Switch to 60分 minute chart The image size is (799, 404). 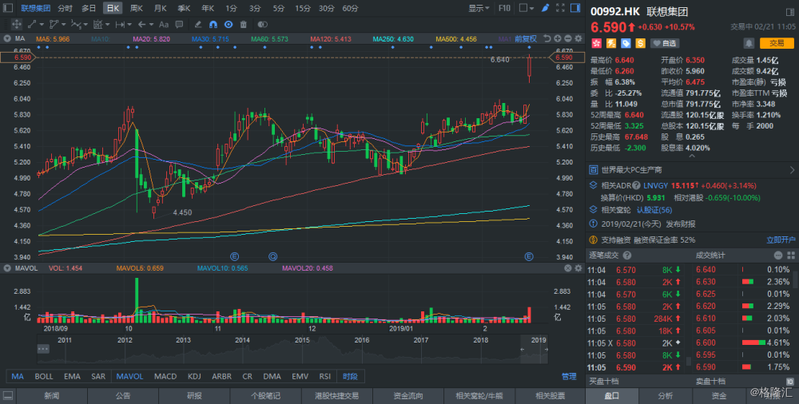tap(350, 8)
